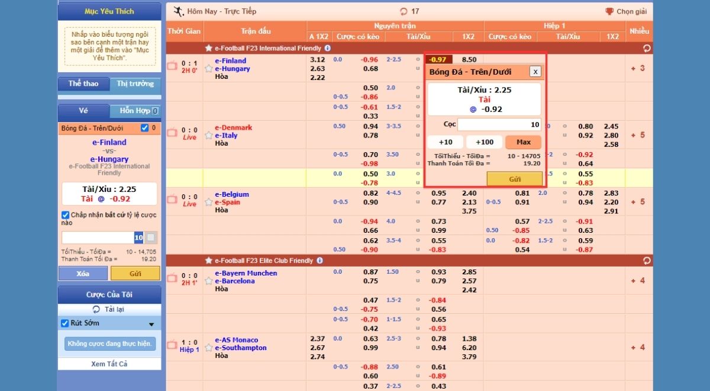Close the Bóng Đá - Trên/Dưới popup

pyautogui.click(x=535, y=72)
